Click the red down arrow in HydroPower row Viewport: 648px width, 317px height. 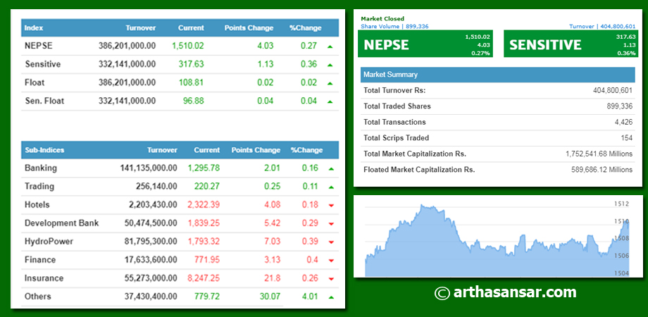[x=331, y=242]
